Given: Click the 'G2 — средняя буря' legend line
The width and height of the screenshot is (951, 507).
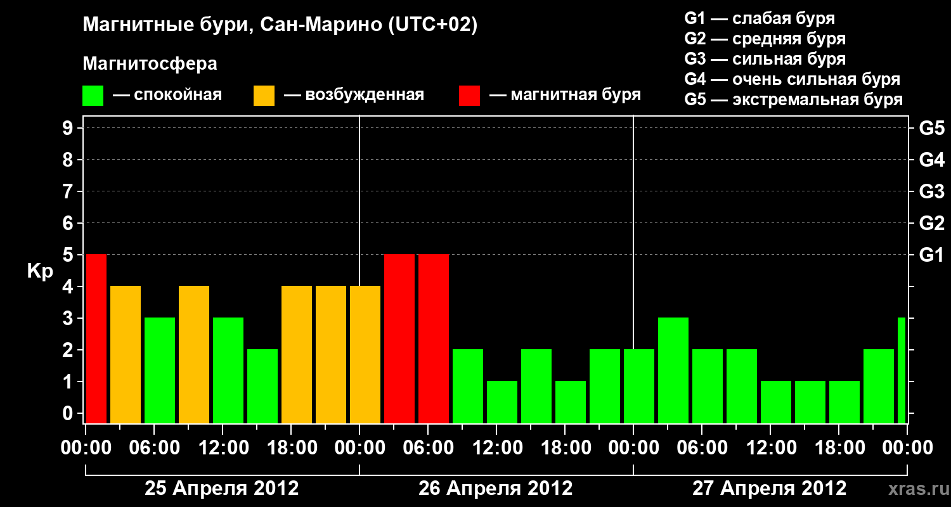Looking at the screenshot, I should click(765, 38).
